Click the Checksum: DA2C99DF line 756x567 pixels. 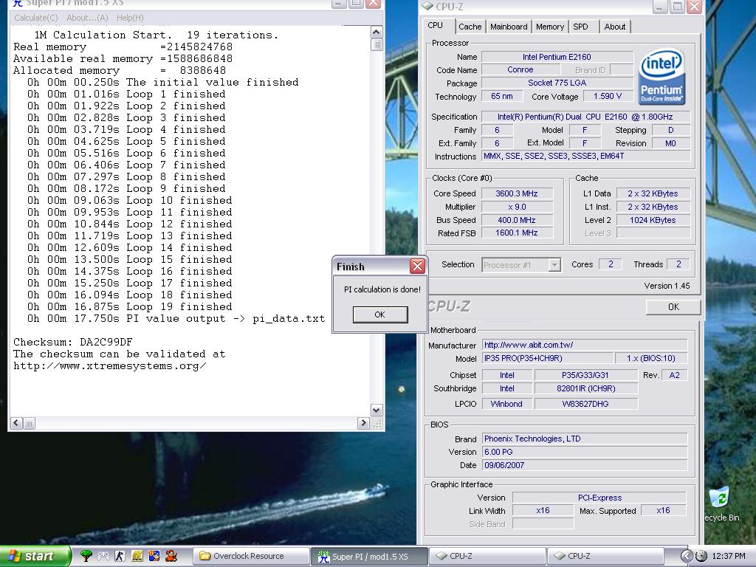73,343
